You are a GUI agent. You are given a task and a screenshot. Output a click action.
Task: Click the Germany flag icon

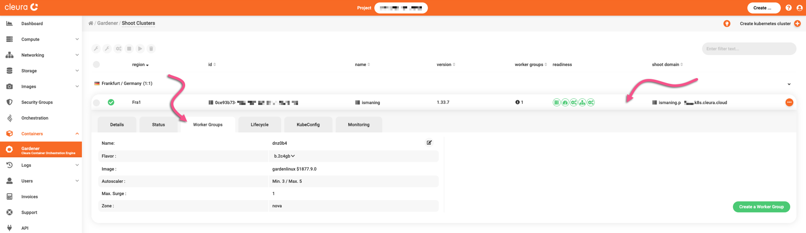[97, 84]
